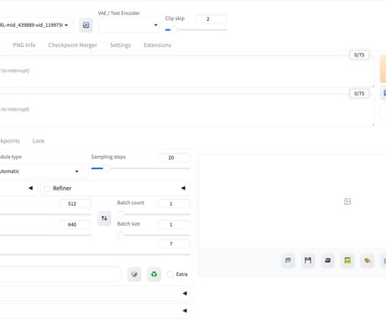
Task: Edit the Clip skip value field
Action: click(211, 19)
